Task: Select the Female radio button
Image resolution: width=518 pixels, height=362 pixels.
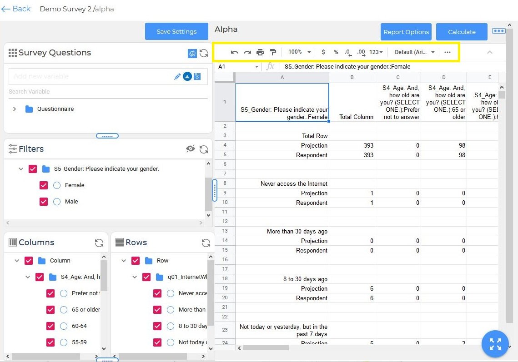Action: (57, 185)
